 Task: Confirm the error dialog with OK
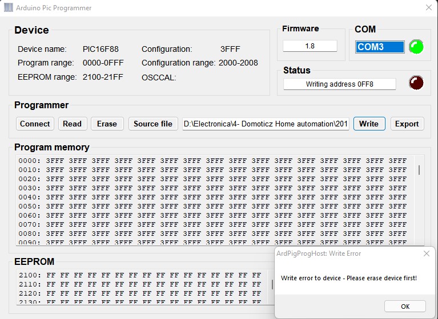point(405,306)
